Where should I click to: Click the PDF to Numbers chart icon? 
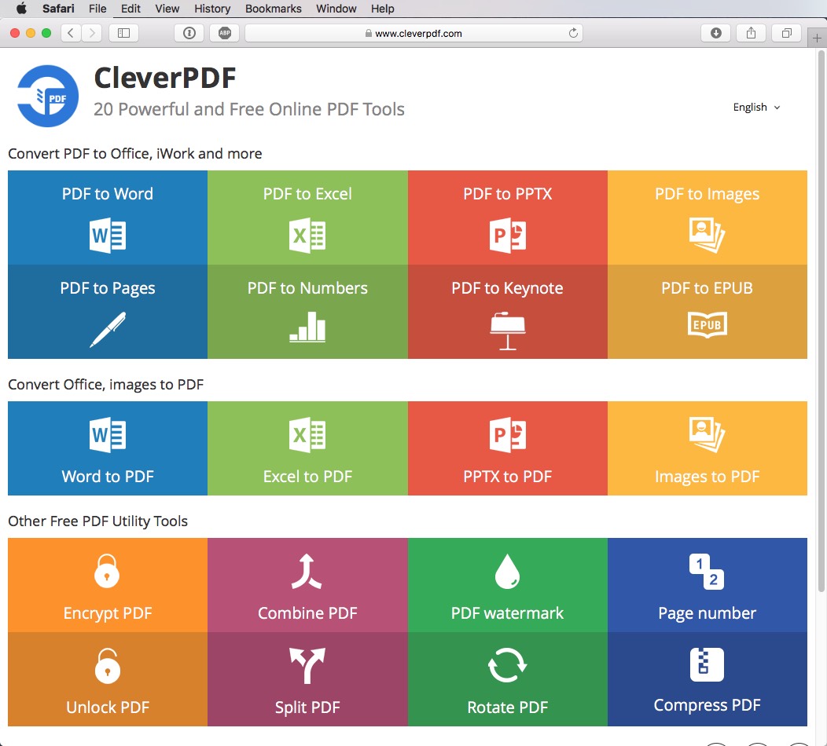(x=307, y=327)
